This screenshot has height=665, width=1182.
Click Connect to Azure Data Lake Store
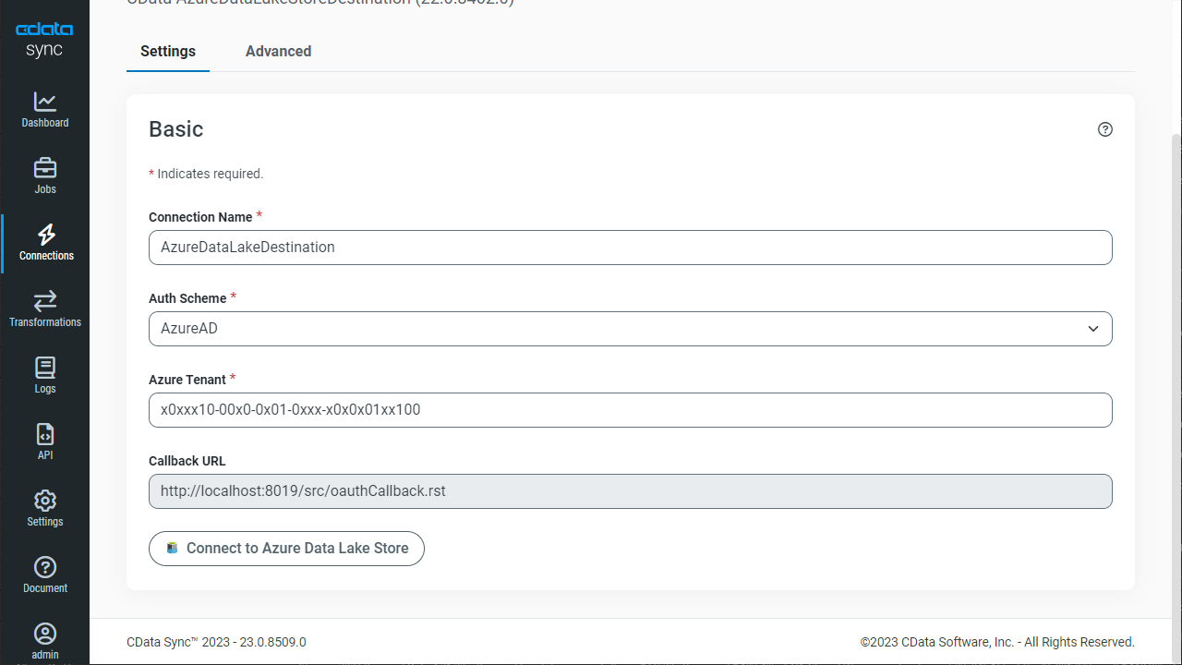[x=286, y=549]
